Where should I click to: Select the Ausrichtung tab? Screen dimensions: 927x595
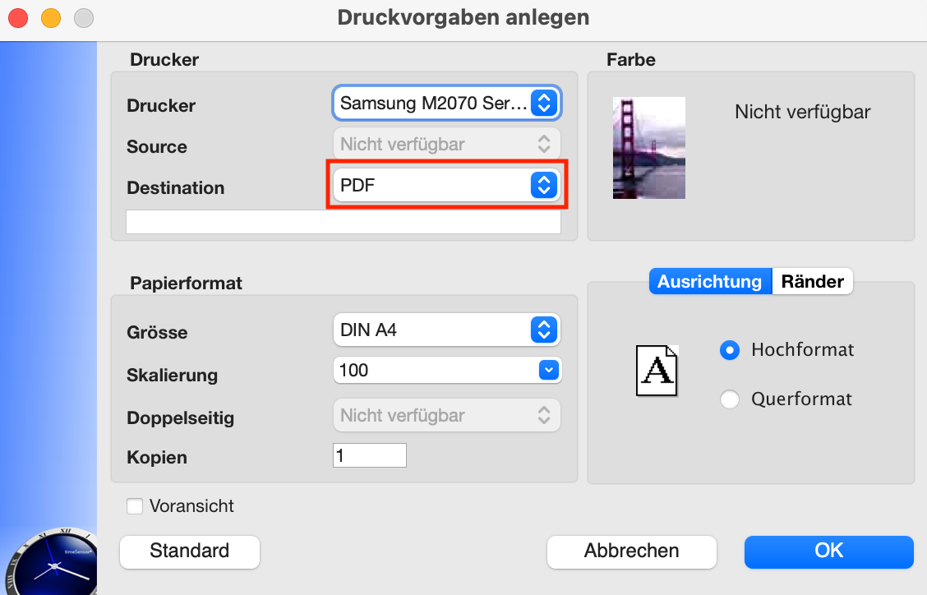[x=710, y=282]
